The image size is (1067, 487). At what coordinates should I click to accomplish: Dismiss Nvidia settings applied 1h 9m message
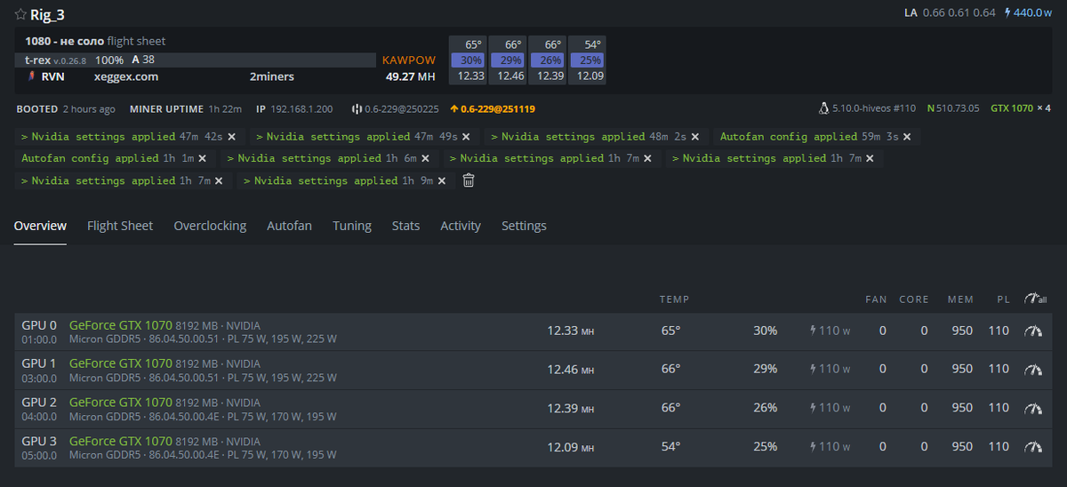coord(442,180)
